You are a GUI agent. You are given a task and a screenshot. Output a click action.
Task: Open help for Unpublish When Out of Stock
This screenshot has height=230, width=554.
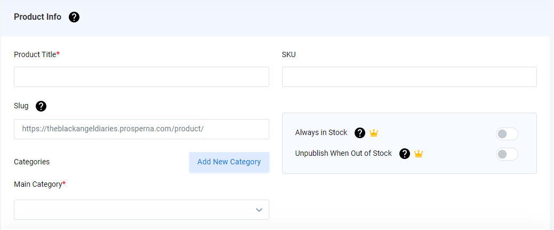pos(405,154)
